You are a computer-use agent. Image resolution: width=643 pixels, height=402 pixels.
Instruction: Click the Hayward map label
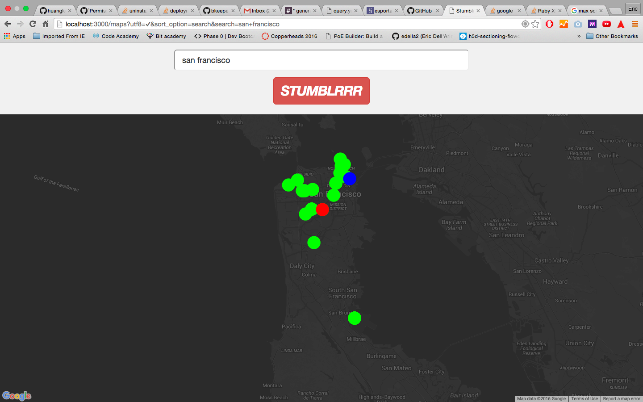(x=555, y=281)
